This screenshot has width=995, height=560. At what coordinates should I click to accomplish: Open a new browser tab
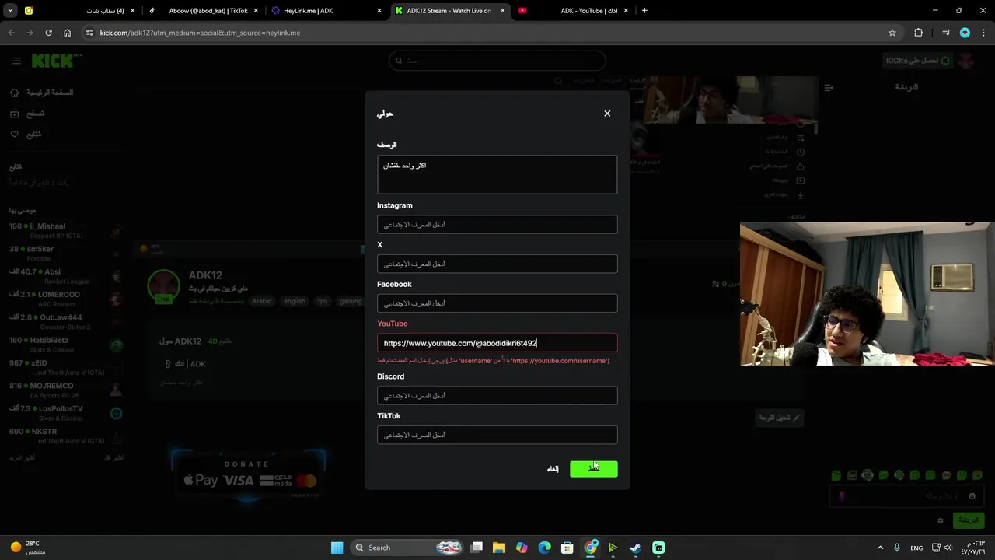point(644,11)
